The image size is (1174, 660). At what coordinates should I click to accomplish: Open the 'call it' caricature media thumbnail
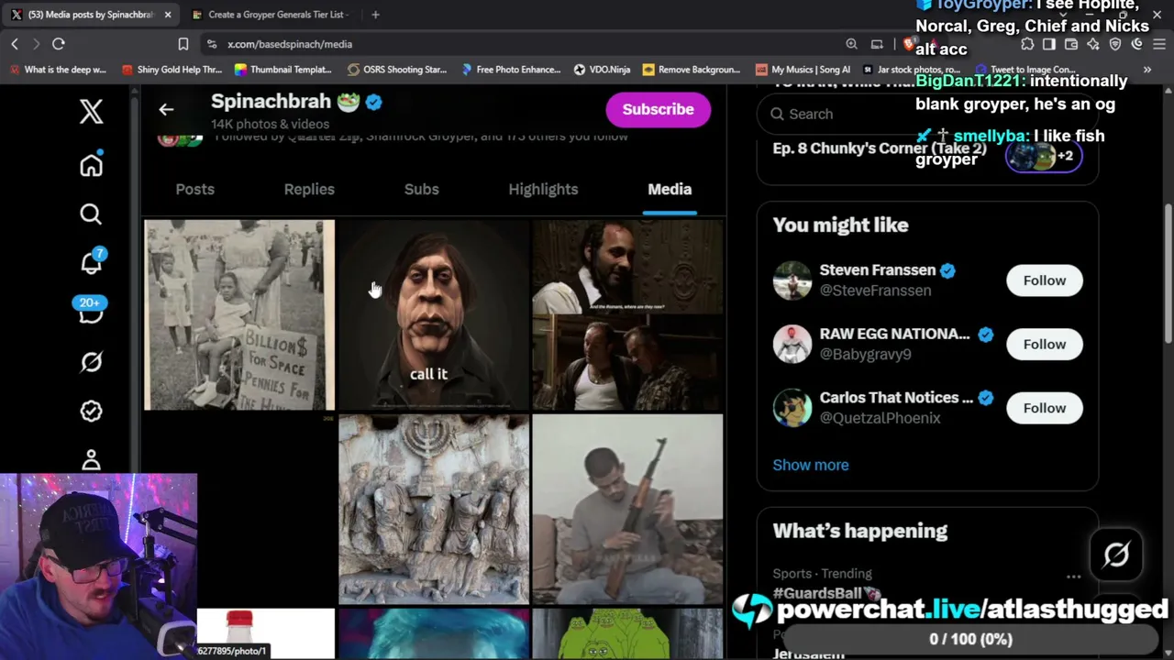(434, 314)
